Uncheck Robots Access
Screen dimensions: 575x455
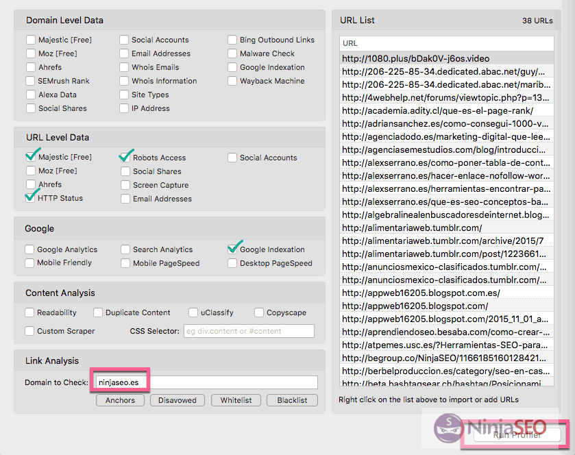point(125,156)
